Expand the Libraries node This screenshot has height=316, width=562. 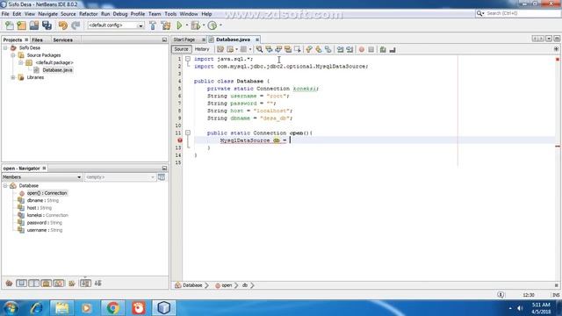[13, 77]
